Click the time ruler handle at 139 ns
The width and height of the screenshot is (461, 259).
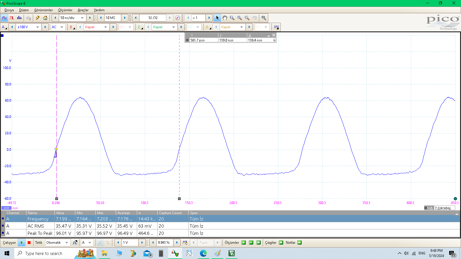(x=179, y=199)
